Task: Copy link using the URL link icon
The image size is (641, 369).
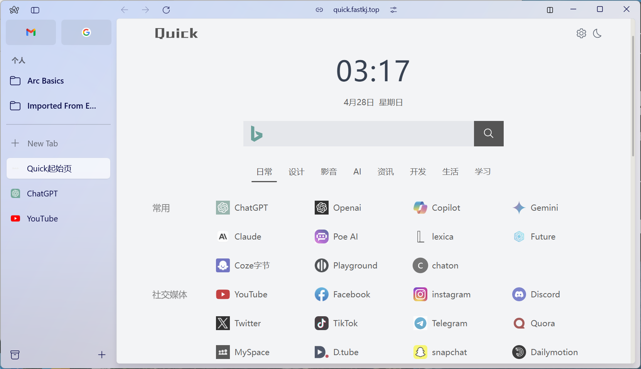Action: tap(319, 10)
